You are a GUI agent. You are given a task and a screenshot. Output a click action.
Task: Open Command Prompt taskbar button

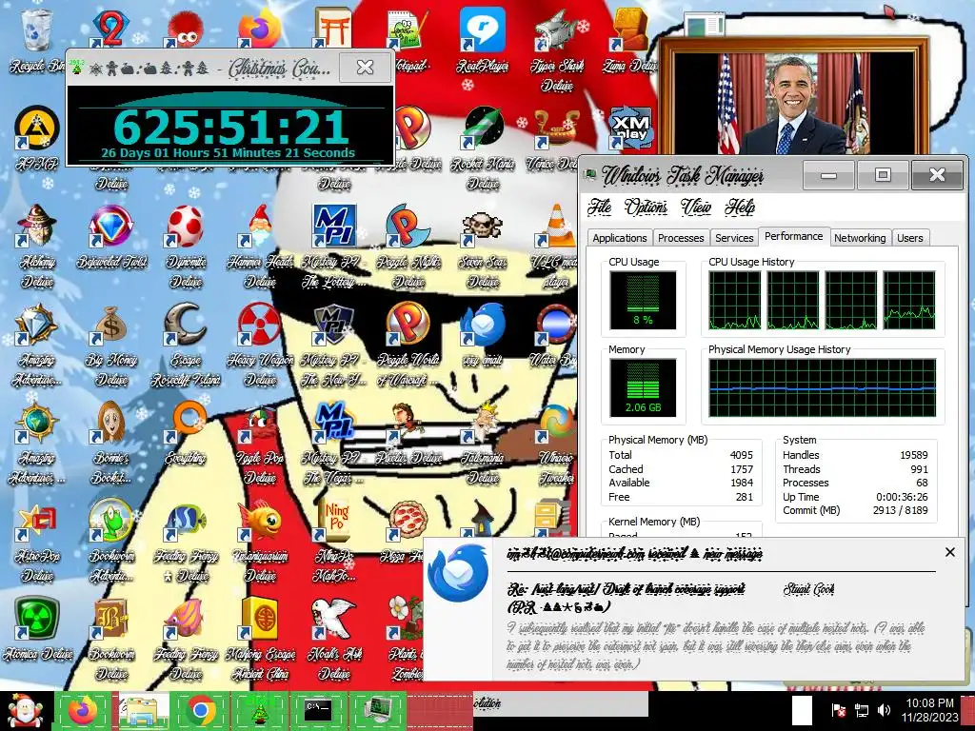(x=318, y=710)
